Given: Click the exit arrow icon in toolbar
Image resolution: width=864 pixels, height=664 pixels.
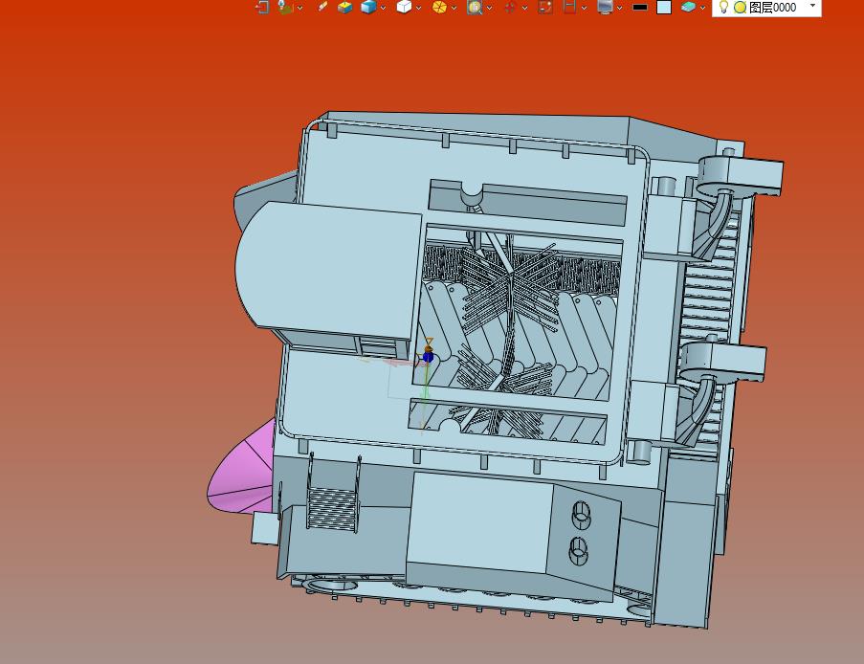Looking at the screenshot, I should tap(262, 7).
